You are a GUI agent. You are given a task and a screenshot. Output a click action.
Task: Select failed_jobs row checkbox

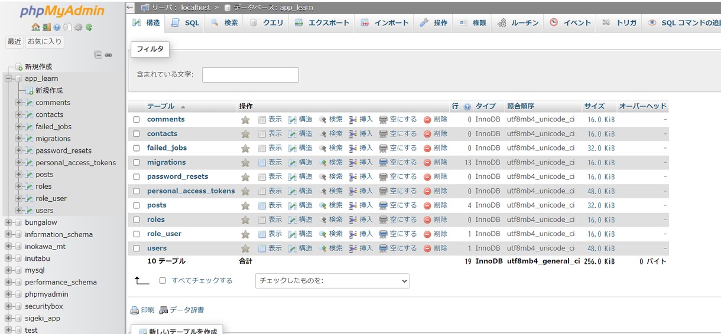point(137,148)
